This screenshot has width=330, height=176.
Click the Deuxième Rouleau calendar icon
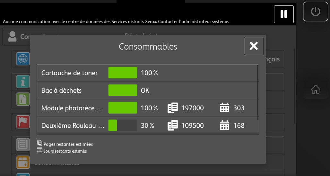click(225, 125)
